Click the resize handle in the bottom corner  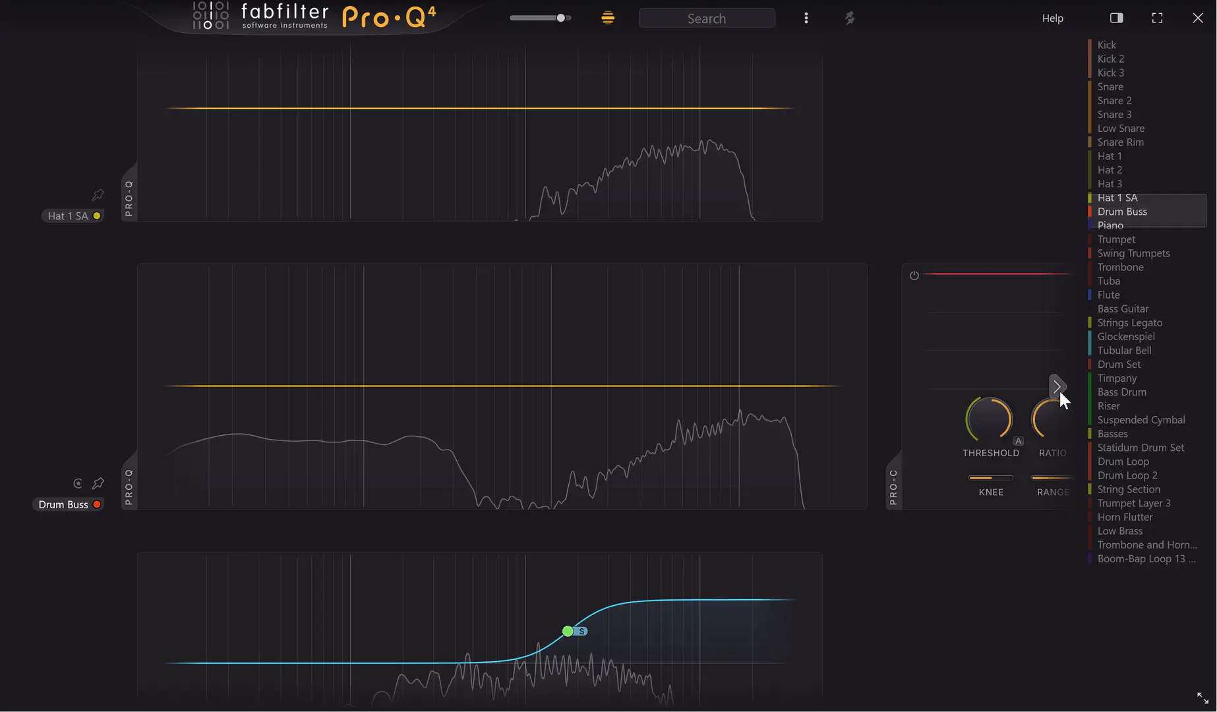click(x=1202, y=697)
